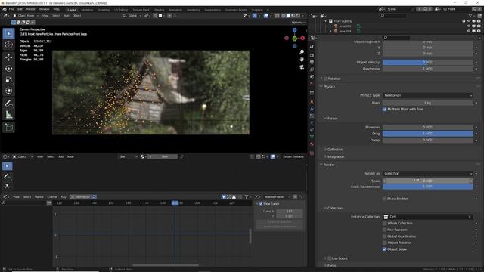Open the Render As Collection dropdown
Viewport: 484px width, 272px height.
pos(427,173)
